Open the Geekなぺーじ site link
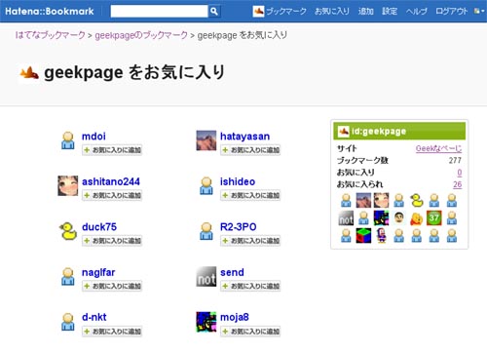Viewport: 487px width, 354px height. (x=438, y=148)
